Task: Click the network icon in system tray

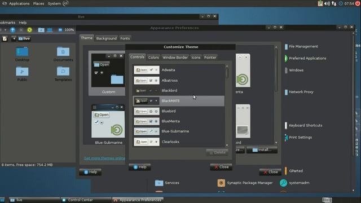Action: click(334, 3)
